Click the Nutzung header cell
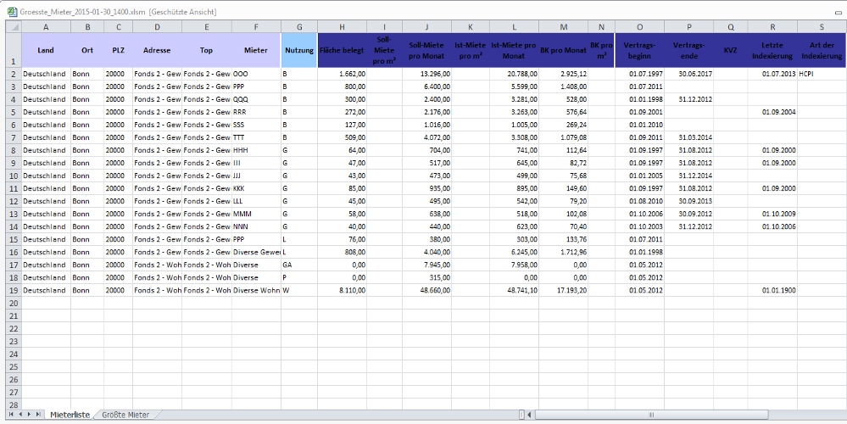This screenshot has width=847, height=424. (x=299, y=50)
